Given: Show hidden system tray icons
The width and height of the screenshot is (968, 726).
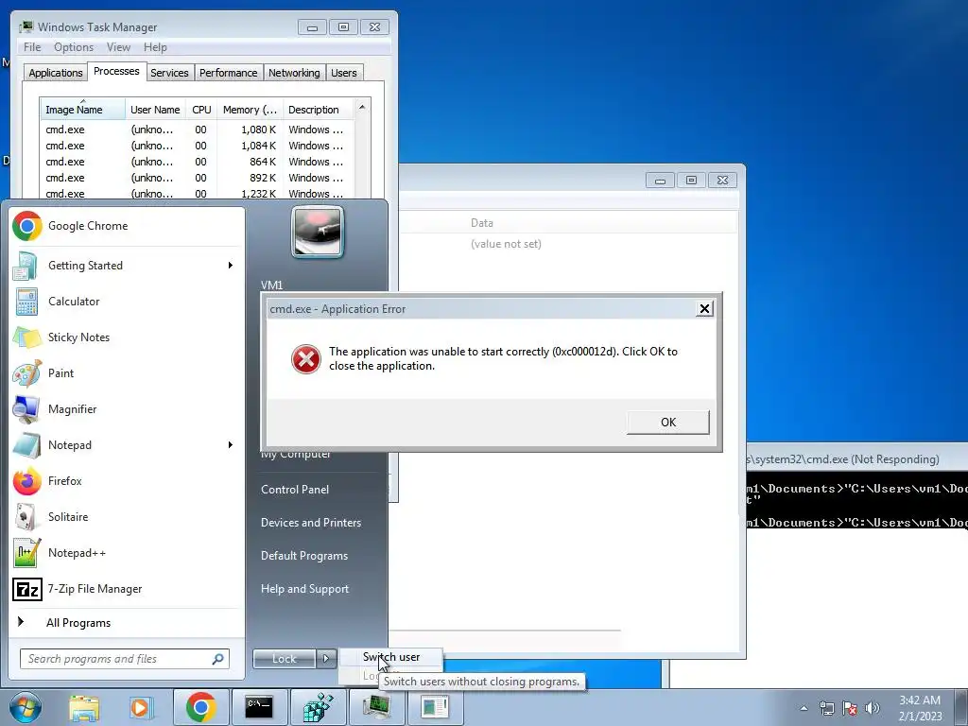Looking at the screenshot, I should point(804,708).
